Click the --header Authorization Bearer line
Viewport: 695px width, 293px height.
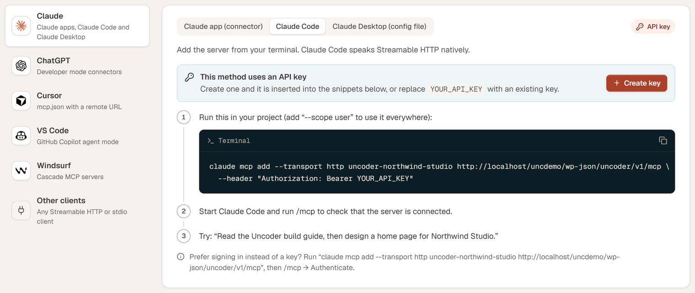(x=315, y=178)
